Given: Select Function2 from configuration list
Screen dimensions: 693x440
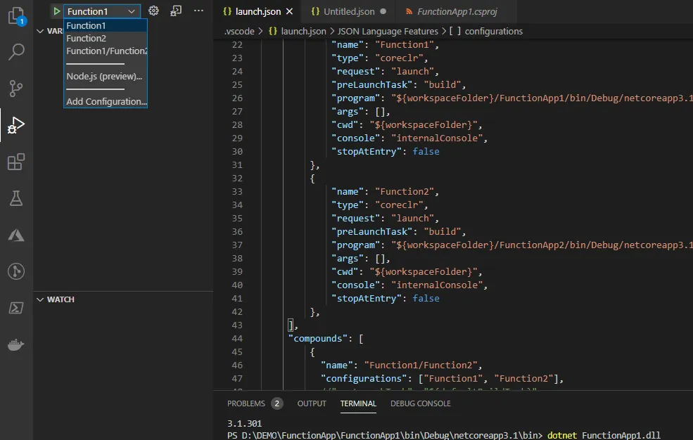Looking at the screenshot, I should click(x=87, y=39).
